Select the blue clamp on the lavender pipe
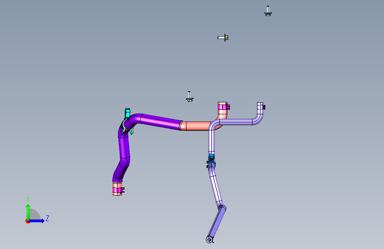Viewport: 384px width, 249px height. coord(211,161)
